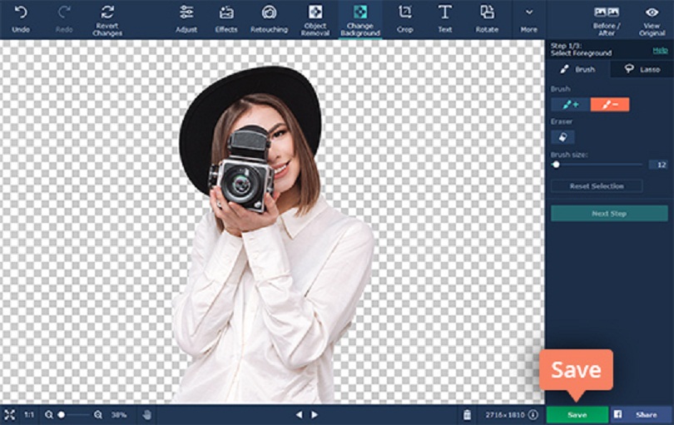This screenshot has height=425, width=674.
Task: Click the green Save button
Action: pyautogui.click(x=577, y=414)
